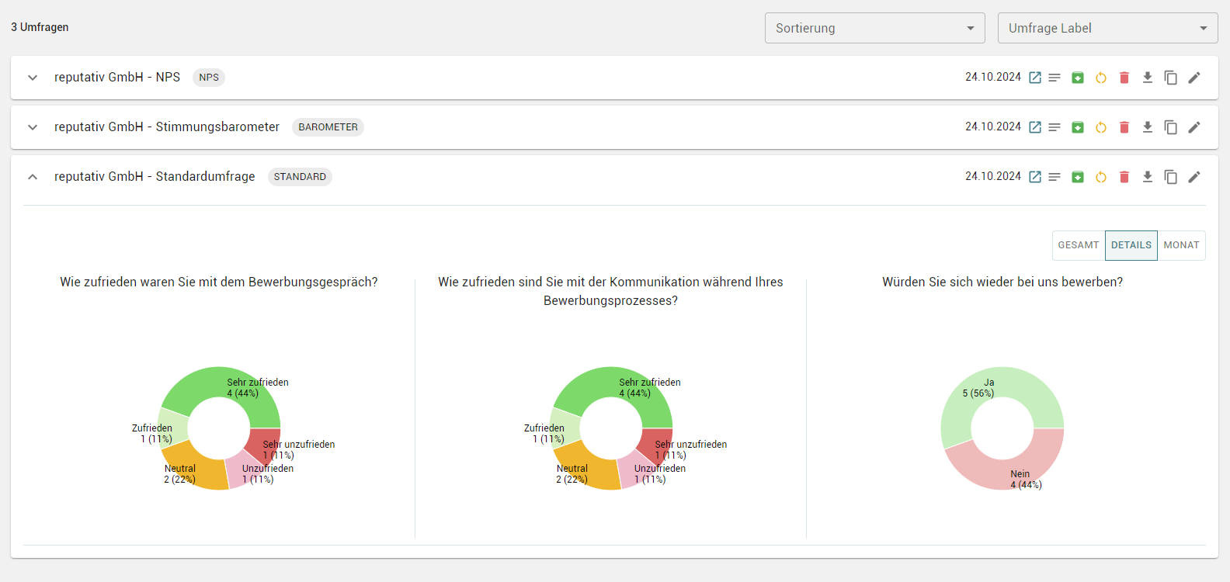Show text list for Stimmungsbarometer survey

tap(1055, 127)
